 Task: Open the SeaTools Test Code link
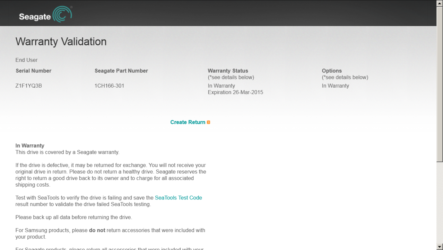point(178,198)
